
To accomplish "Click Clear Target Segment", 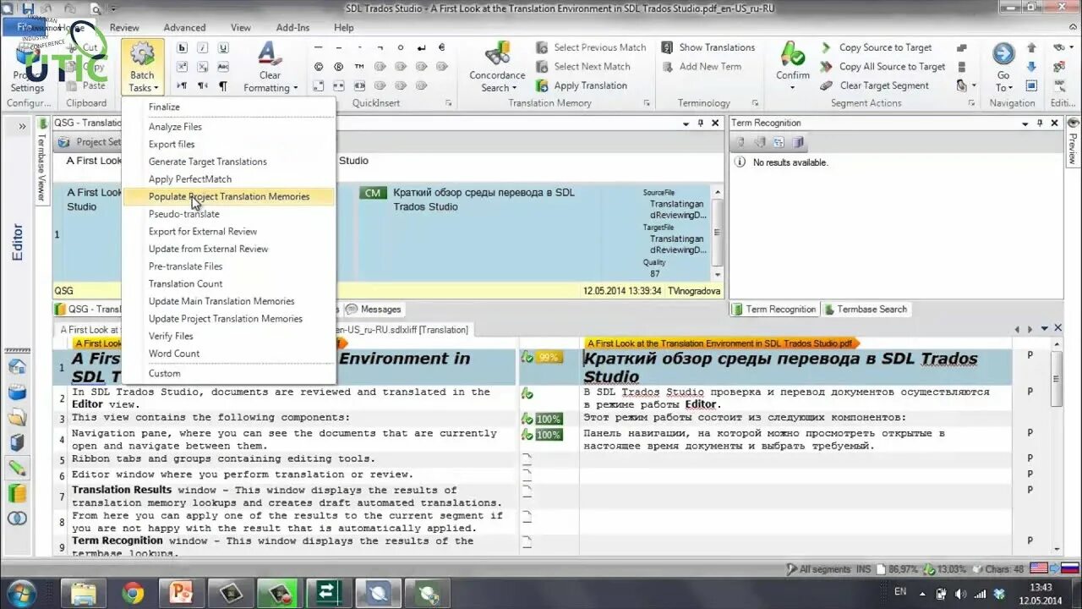I will [875, 85].
